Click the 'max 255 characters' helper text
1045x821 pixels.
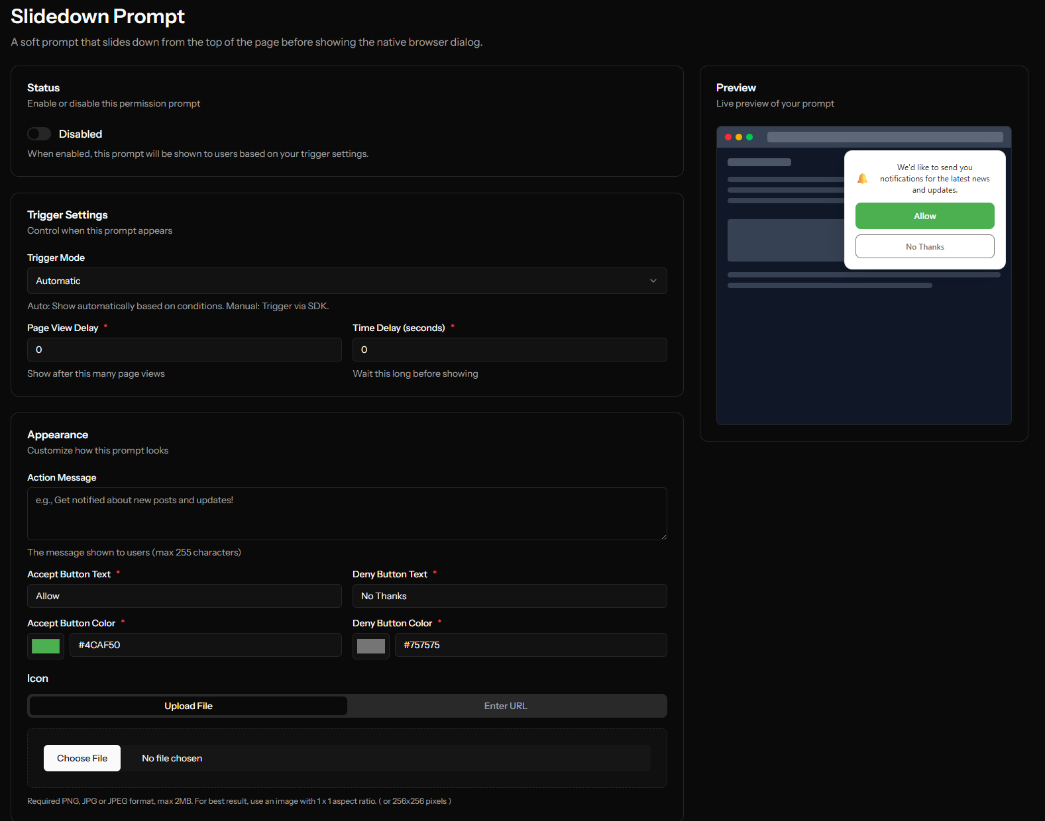point(134,552)
